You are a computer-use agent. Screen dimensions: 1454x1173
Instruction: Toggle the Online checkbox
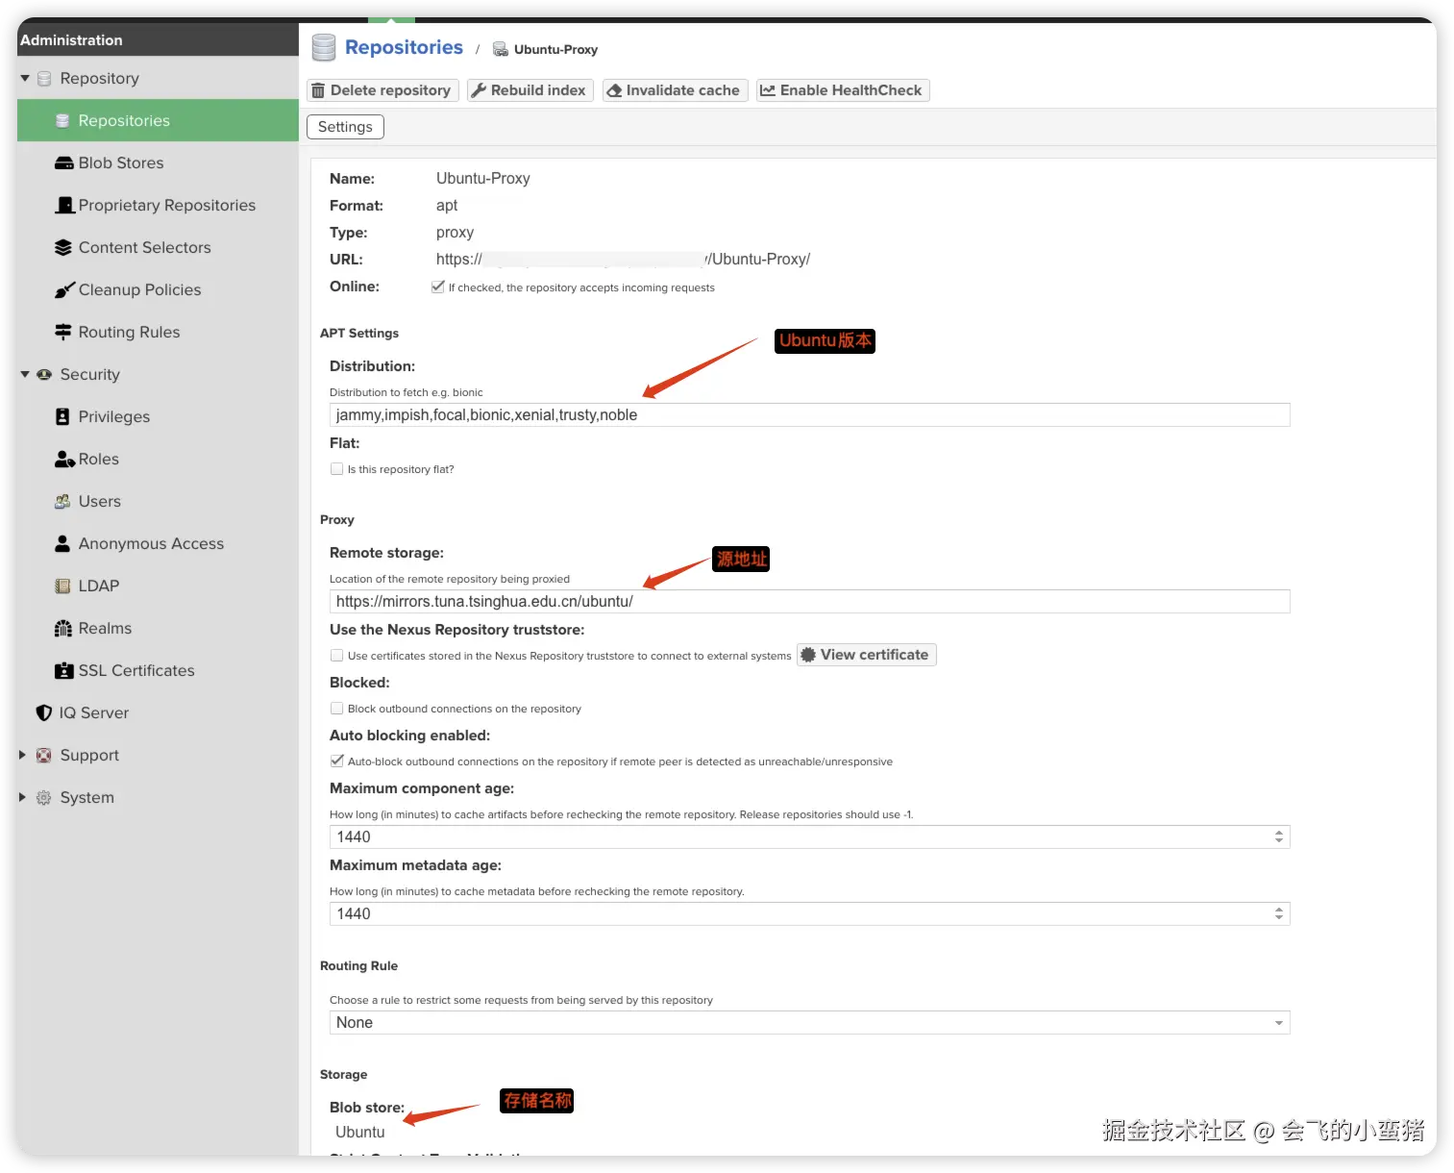coord(438,287)
